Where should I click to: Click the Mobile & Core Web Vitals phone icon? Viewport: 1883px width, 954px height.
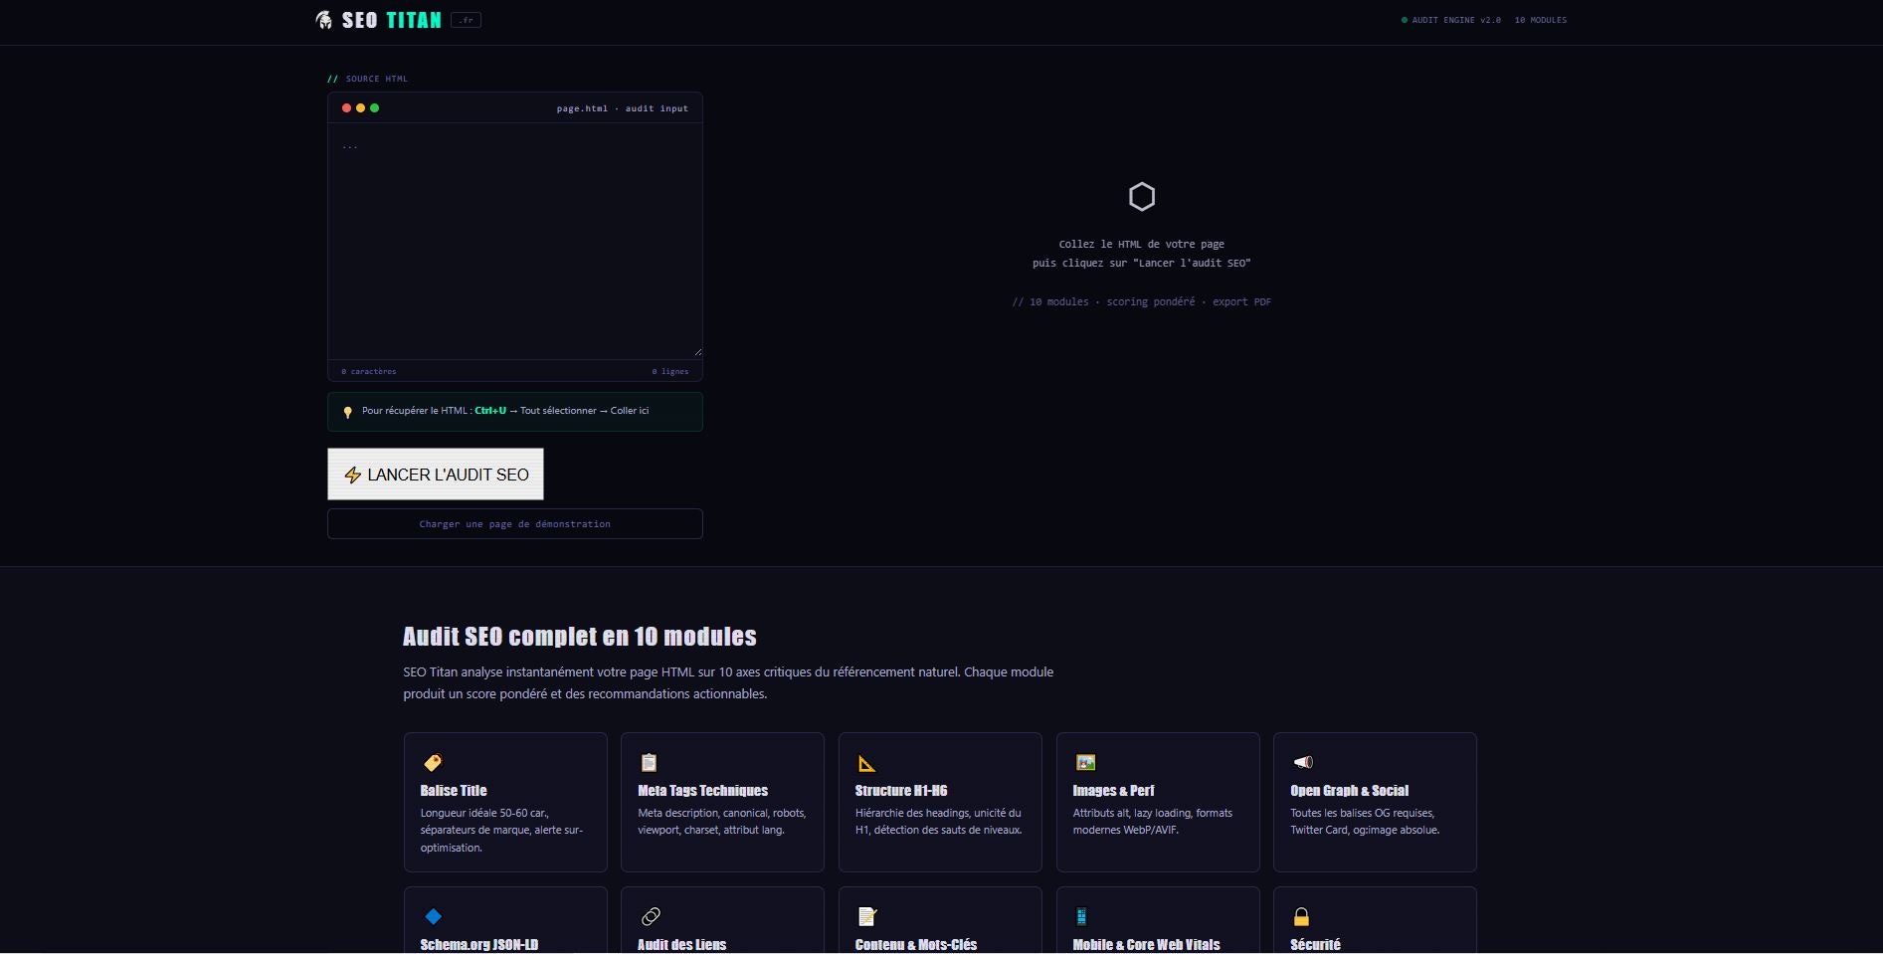point(1081,916)
